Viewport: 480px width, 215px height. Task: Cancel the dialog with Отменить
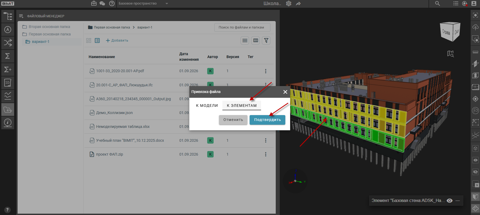(x=233, y=120)
